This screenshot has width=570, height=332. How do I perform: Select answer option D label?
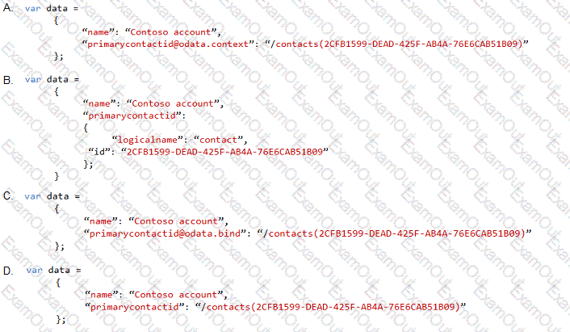click(x=8, y=271)
